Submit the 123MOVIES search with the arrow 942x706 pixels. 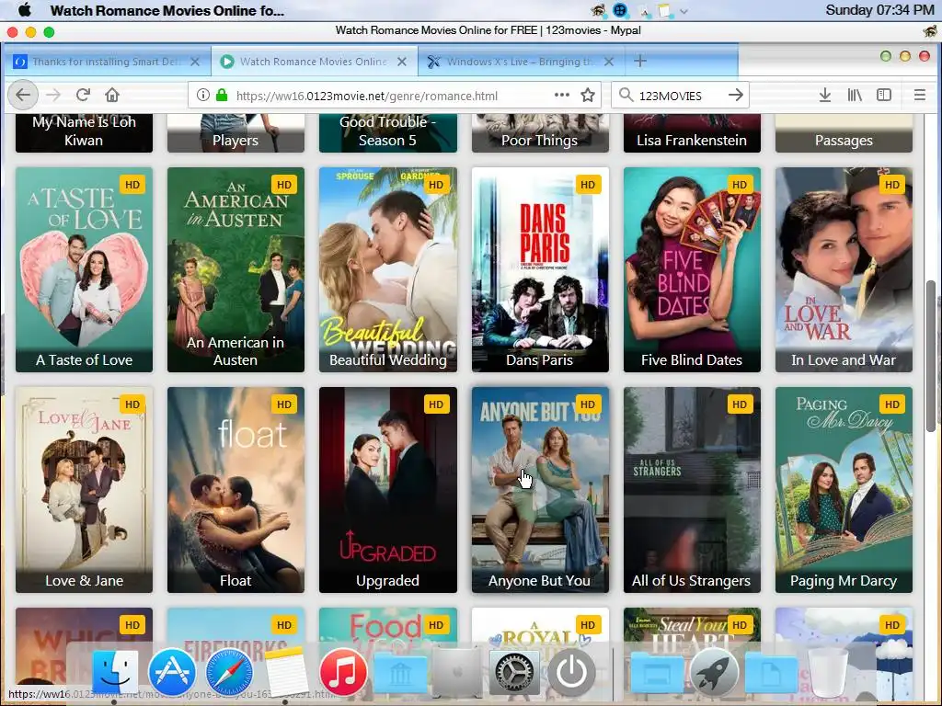click(x=735, y=95)
